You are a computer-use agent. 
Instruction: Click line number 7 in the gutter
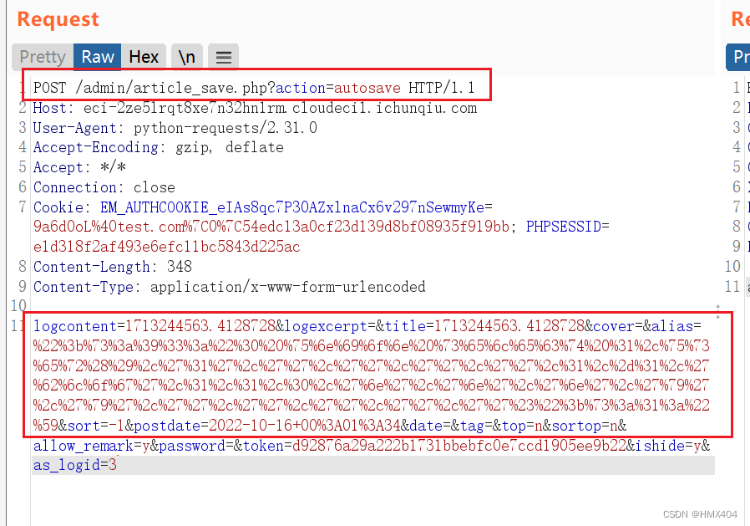[21, 207]
